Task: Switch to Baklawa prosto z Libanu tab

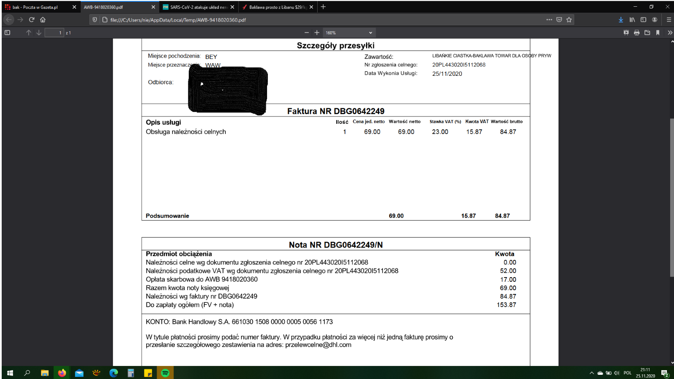Action: [x=278, y=7]
